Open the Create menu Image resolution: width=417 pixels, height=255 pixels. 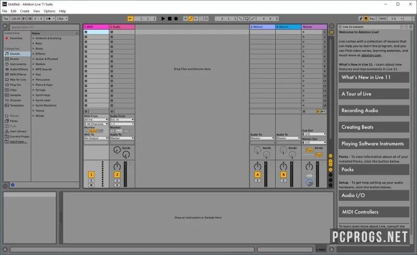point(24,11)
